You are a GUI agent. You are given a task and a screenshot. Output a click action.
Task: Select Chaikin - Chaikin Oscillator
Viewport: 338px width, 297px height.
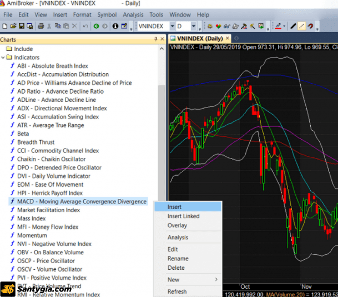[x=51, y=159]
